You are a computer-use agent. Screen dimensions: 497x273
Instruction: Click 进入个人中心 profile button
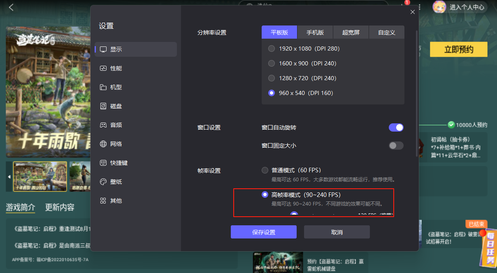[460, 7]
